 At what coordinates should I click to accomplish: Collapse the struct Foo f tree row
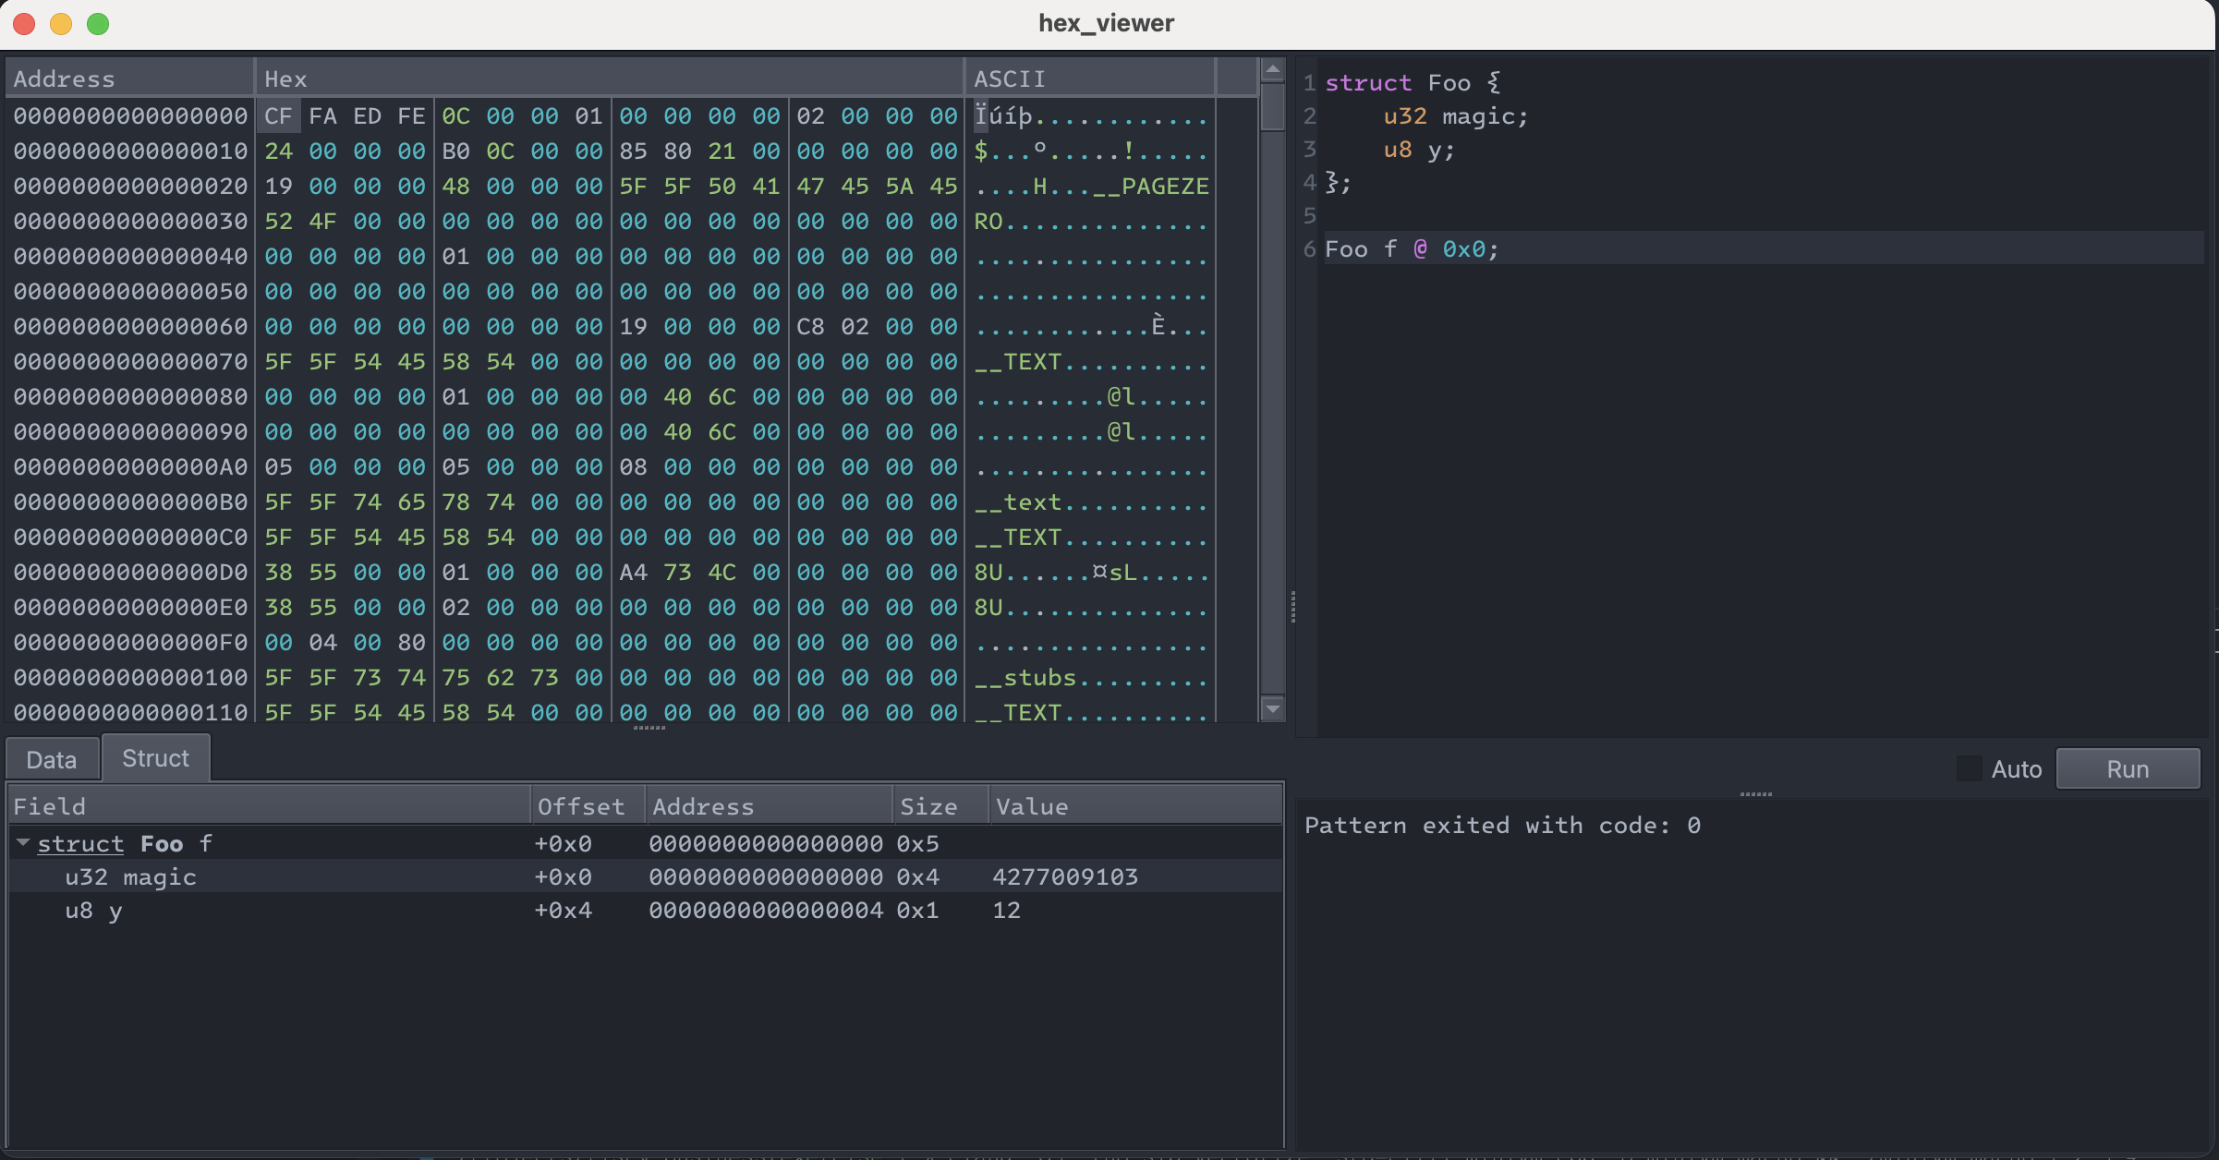click(x=23, y=842)
